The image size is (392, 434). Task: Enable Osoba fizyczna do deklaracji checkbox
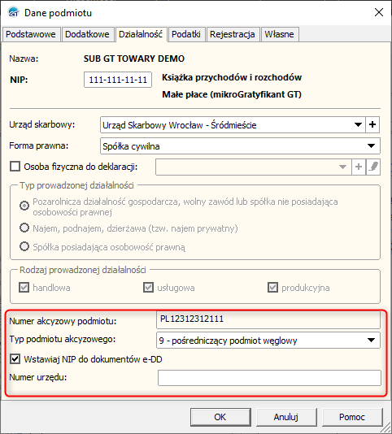(x=15, y=167)
